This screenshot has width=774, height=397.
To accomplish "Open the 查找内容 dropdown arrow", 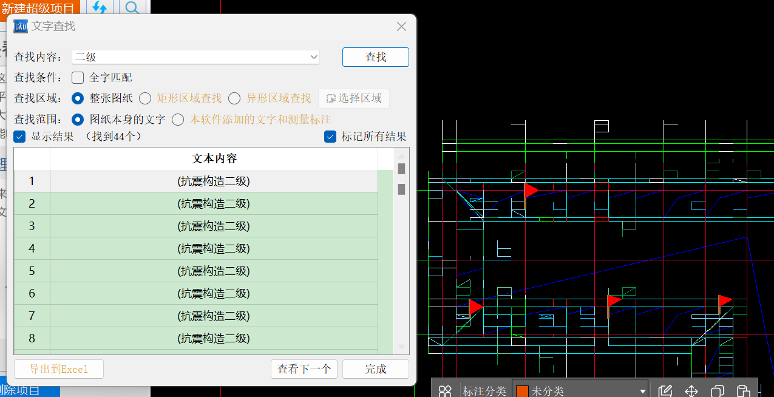I will 314,57.
